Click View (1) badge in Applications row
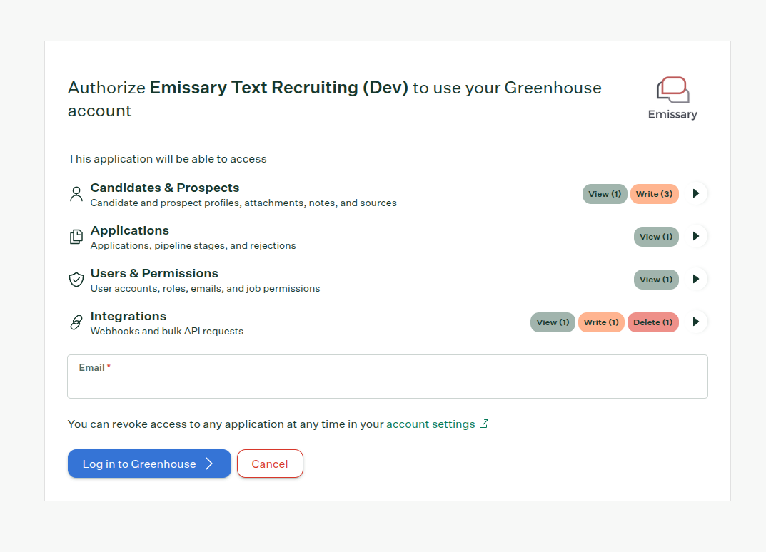 656,237
